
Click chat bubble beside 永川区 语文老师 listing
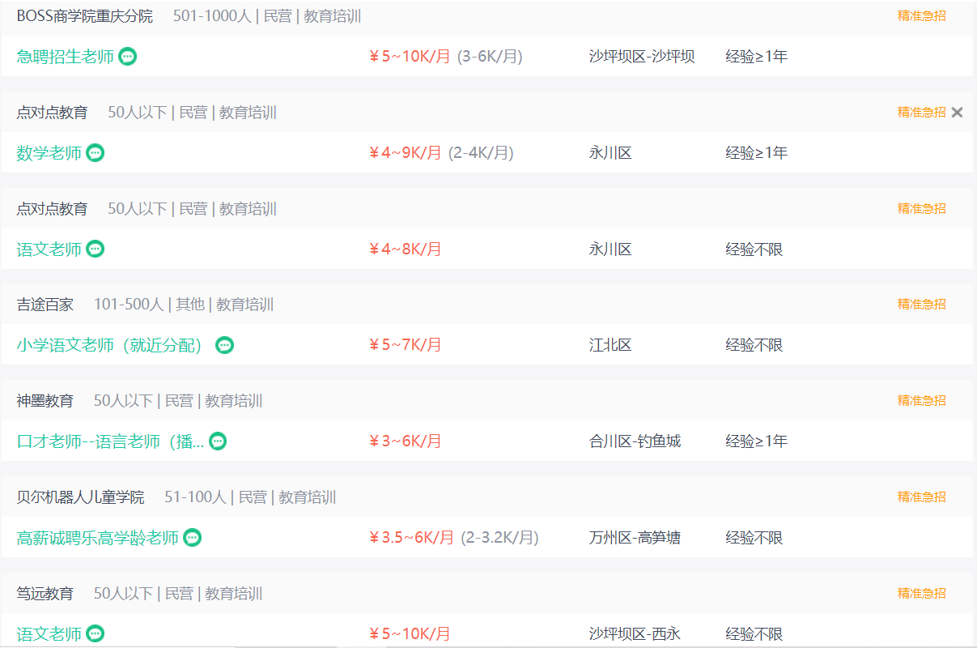[96, 249]
